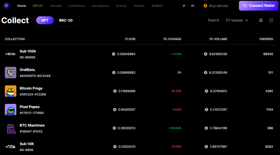Screen dimensions: 280x155
Task: Open the OrdiBots collection name
Action: [x=27, y=70]
